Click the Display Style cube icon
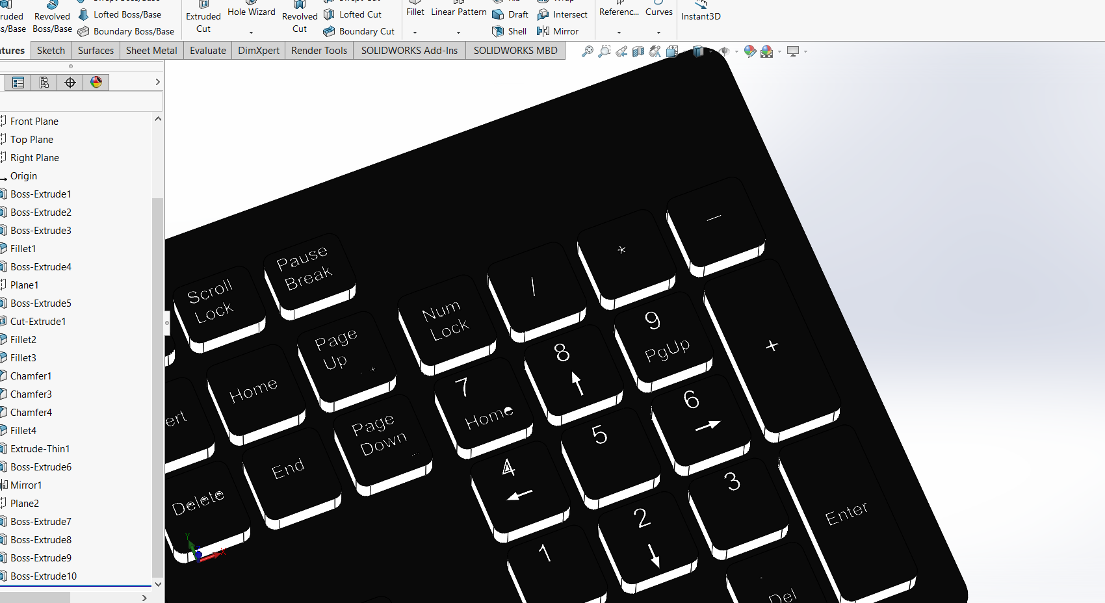Viewport: 1105px width, 603px height. pos(698,51)
